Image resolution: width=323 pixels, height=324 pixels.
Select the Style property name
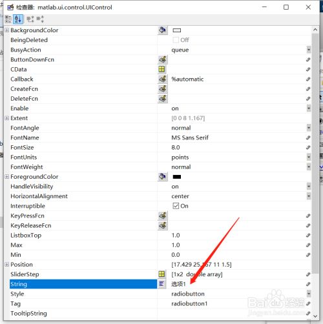tap(17, 294)
